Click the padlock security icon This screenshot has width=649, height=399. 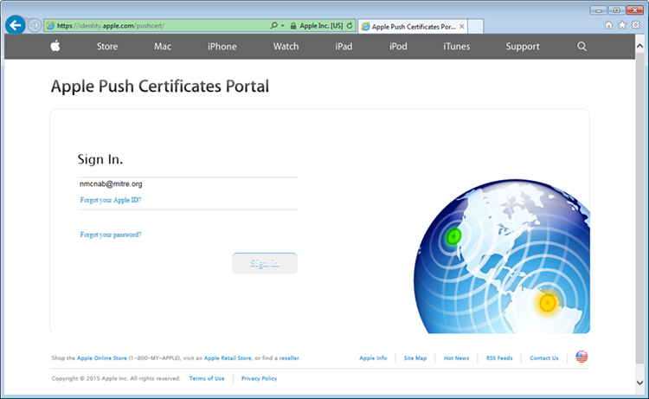click(293, 26)
